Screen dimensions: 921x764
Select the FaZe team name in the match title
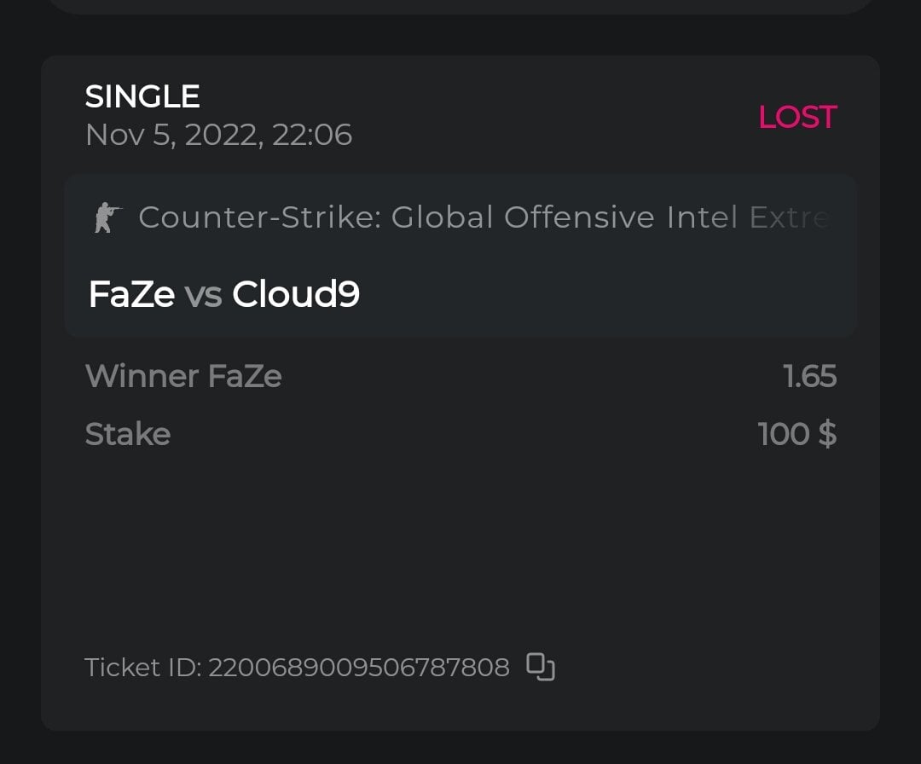[x=131, y=295]
